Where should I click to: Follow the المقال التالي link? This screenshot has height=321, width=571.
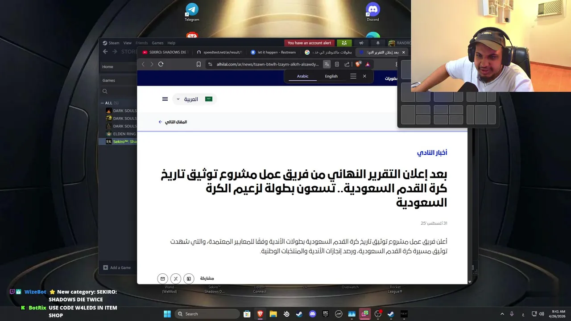[x=173, y=122]
